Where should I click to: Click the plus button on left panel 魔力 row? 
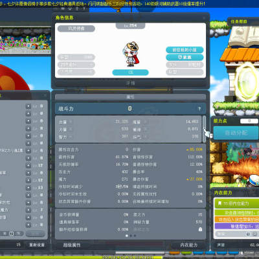pyautogui.click(x=28, y=210)
